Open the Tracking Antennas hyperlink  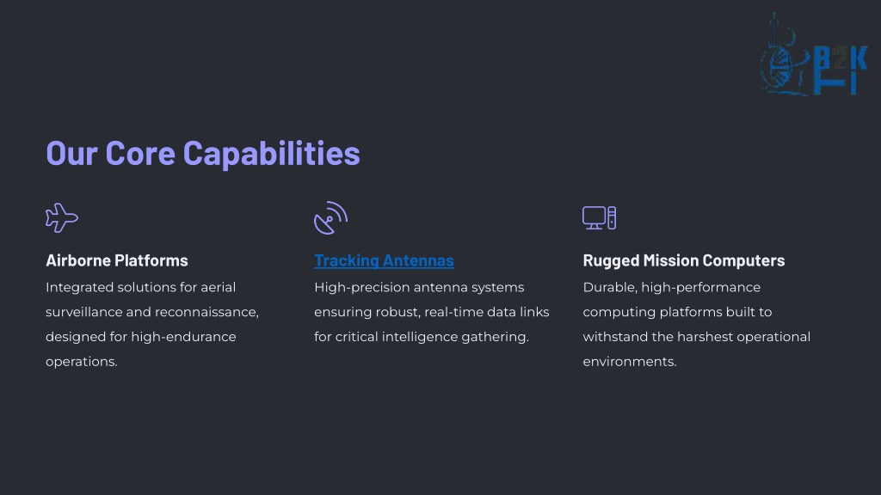tap(384, 260)
